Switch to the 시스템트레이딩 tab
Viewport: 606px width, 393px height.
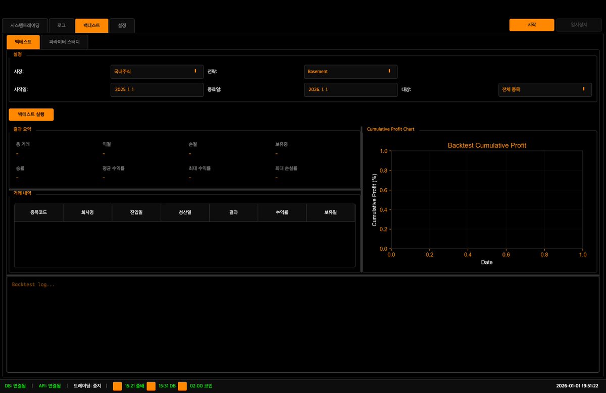pos(25,25)
